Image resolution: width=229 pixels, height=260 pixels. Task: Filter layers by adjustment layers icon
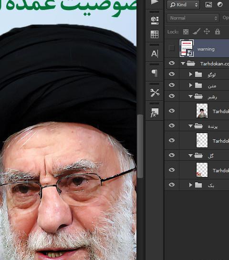pyautogui.click(x=220, y=5)
